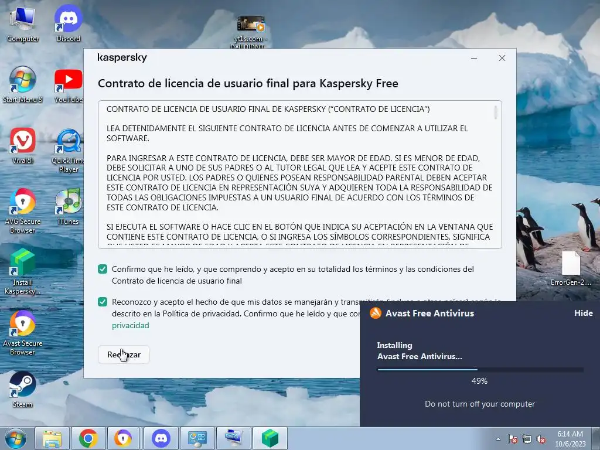
Task: Hide the Avast Free Antivirus popup
Action: click(x=583, y=313)
